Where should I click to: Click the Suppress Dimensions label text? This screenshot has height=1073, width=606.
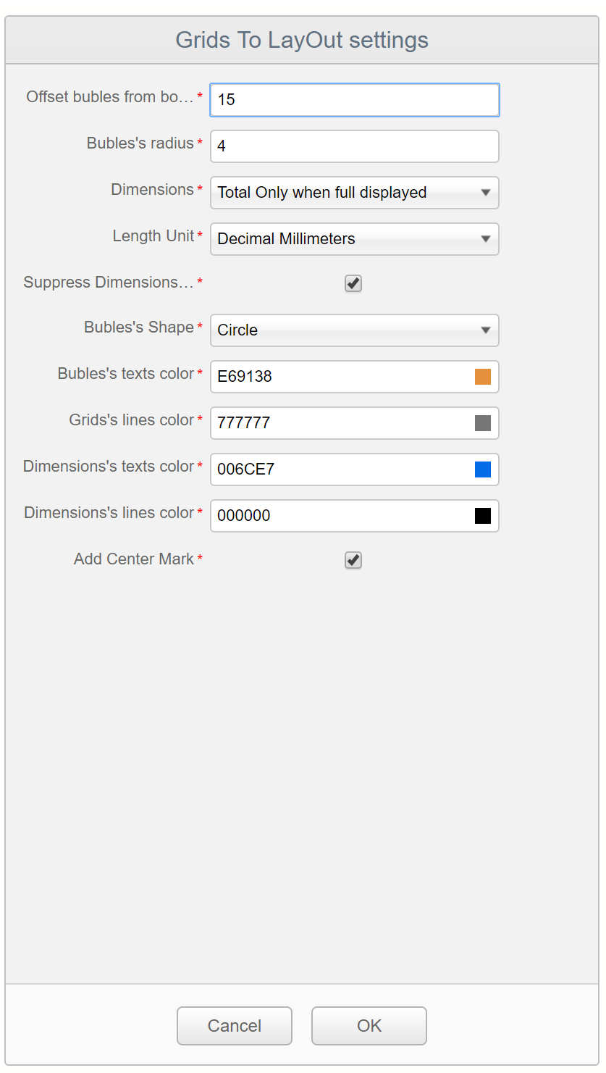point(109,283)
